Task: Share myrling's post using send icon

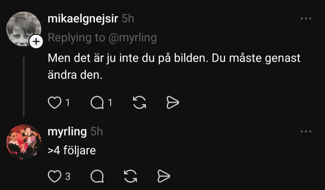Action: coord(164,176)
